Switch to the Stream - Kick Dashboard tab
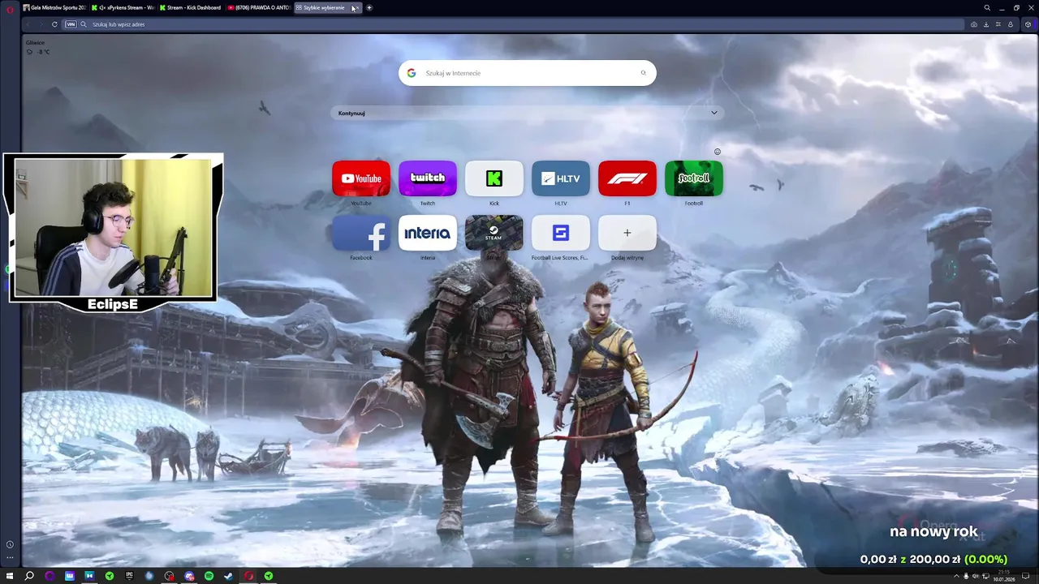The height and width of the screenshot is (584, 1039). coord(191,7)
